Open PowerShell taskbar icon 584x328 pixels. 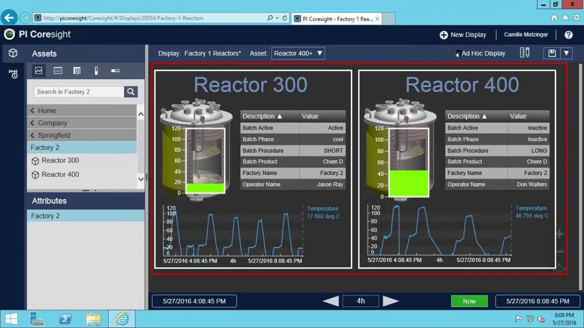coord(66,319)
